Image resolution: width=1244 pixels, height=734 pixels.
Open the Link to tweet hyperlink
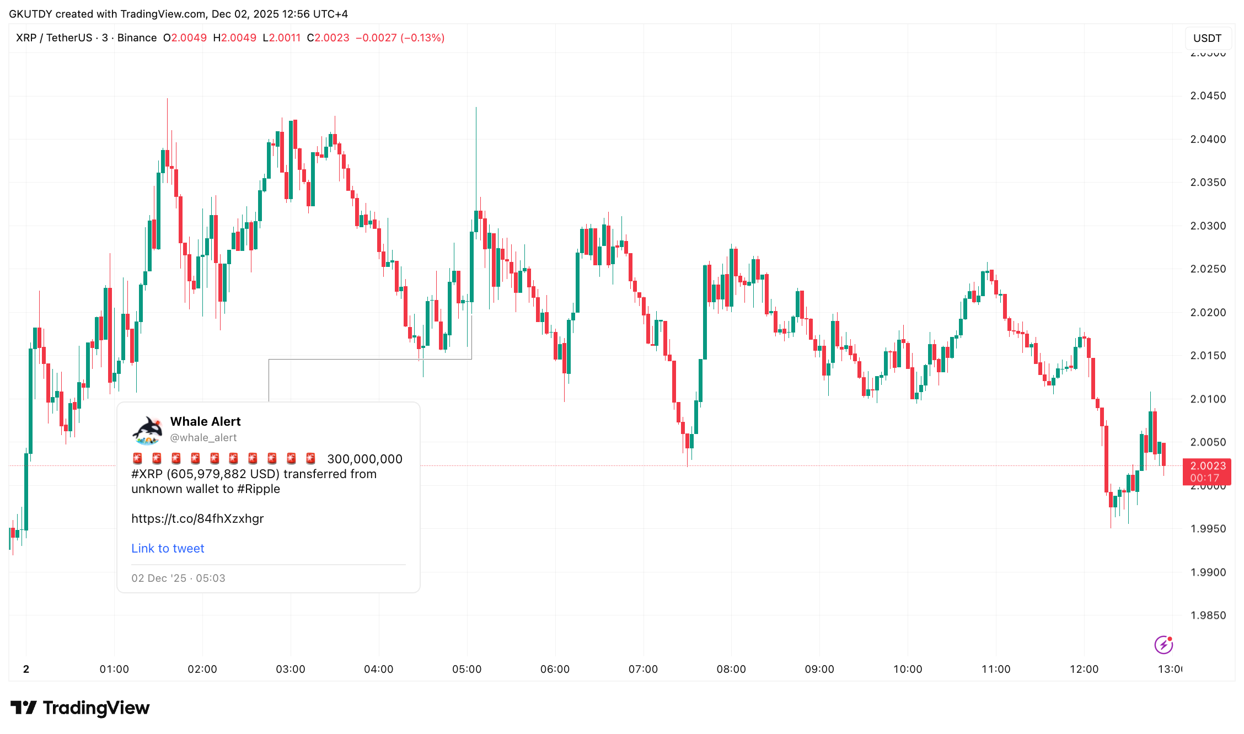(x=168, y=548)
